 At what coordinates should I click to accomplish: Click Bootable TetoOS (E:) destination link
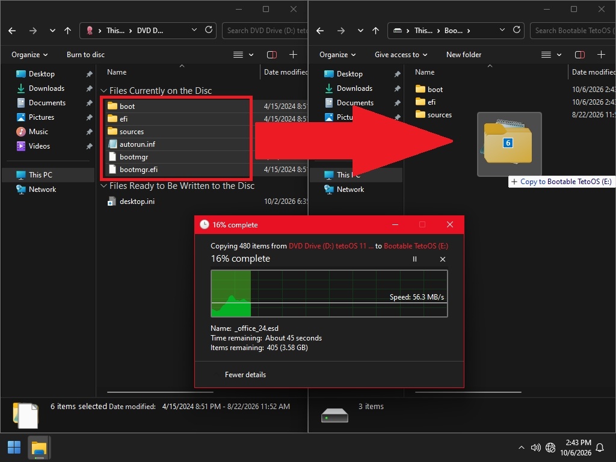[x=416, y=246]
